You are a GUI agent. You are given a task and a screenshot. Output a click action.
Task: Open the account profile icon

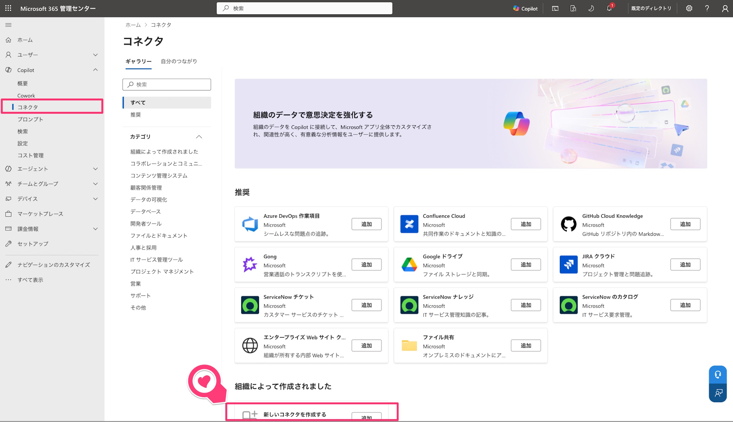[x=725, y=8]
